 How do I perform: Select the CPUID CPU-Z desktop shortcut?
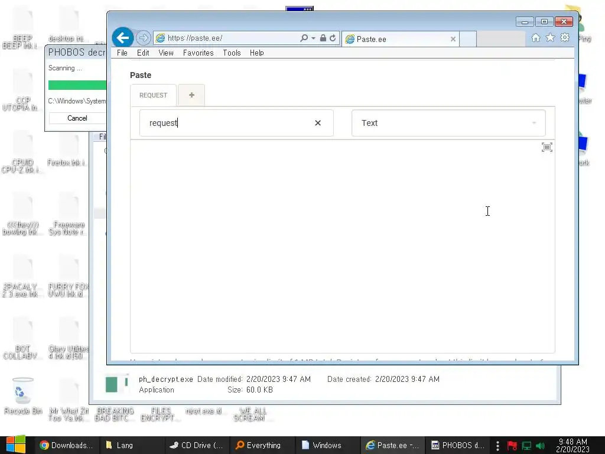22,152
